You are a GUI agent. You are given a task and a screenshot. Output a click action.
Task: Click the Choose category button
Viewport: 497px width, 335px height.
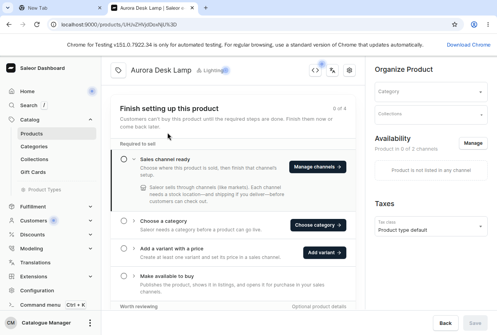[318, 225]
